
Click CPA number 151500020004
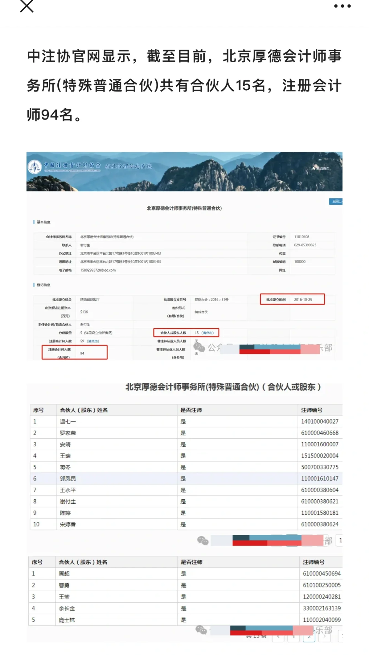pyautogui.click(x=319, y=456)
